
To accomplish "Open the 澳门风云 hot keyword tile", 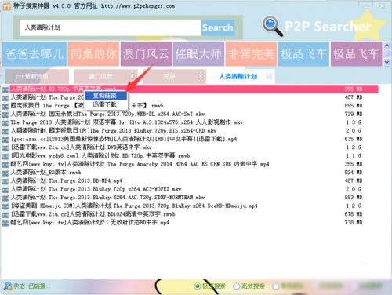I will point(146,54).
